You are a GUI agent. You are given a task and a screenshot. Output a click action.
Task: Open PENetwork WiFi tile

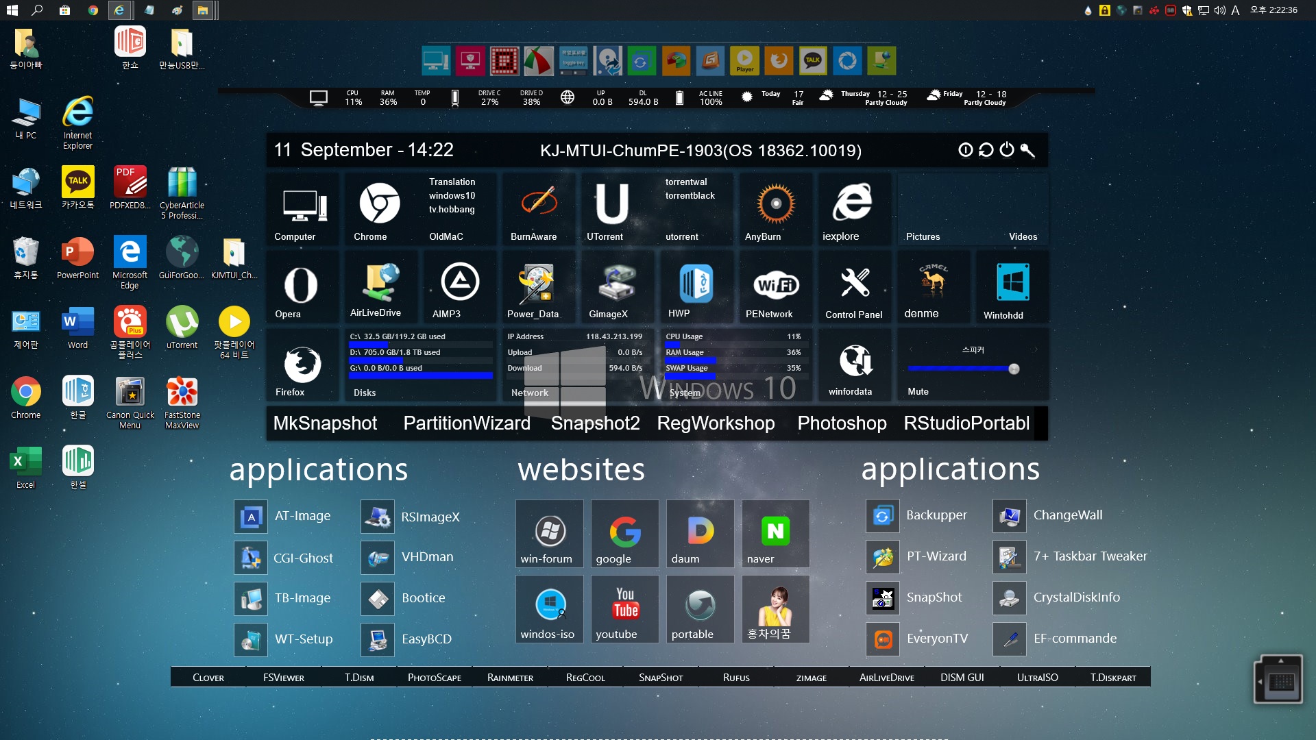(x=775, y=286)
